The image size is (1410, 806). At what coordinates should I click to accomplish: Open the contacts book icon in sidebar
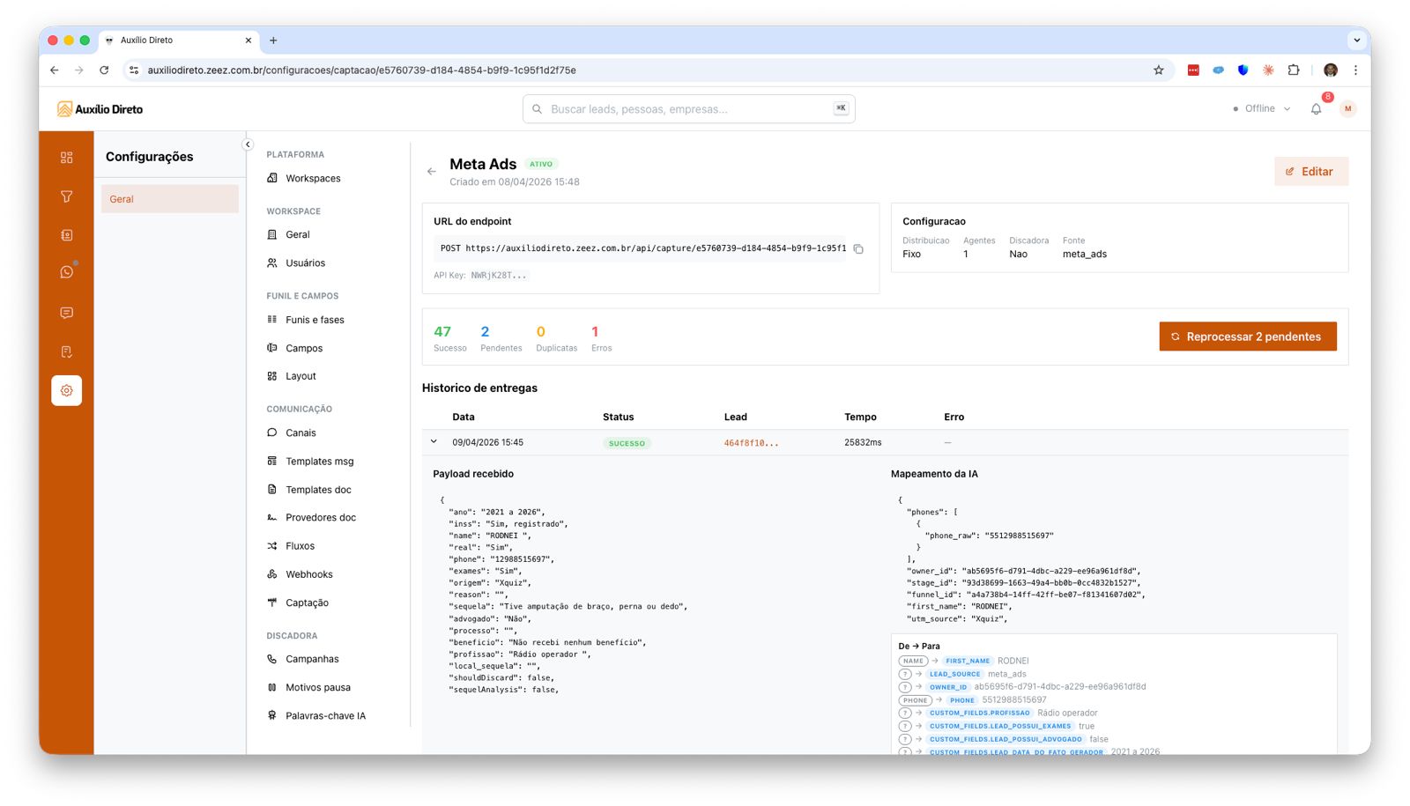click(x=66, y=234)
